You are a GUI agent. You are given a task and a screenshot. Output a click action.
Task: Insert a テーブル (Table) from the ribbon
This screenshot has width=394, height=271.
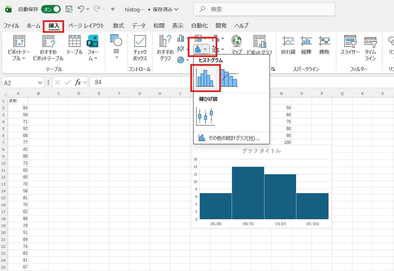74,45
